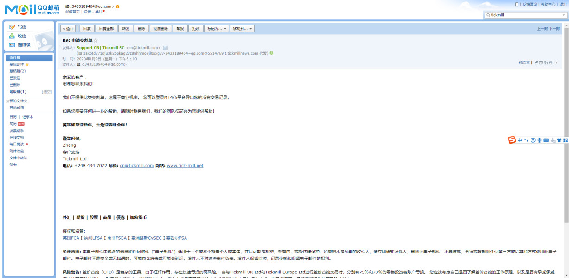This screenshot has height=278, width=569.
Task: Star this email next to the subject
Action: click(x=96, y=41)
